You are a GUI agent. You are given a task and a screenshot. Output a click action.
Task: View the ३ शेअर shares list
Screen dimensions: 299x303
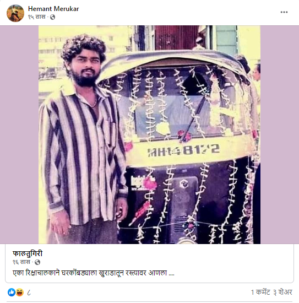pyautogui.click(x=282, y=292)
